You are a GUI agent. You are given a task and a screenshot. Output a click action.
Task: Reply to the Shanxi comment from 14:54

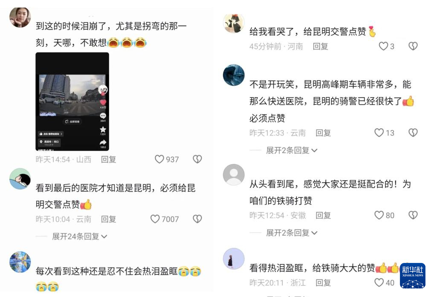pos(108,159)
